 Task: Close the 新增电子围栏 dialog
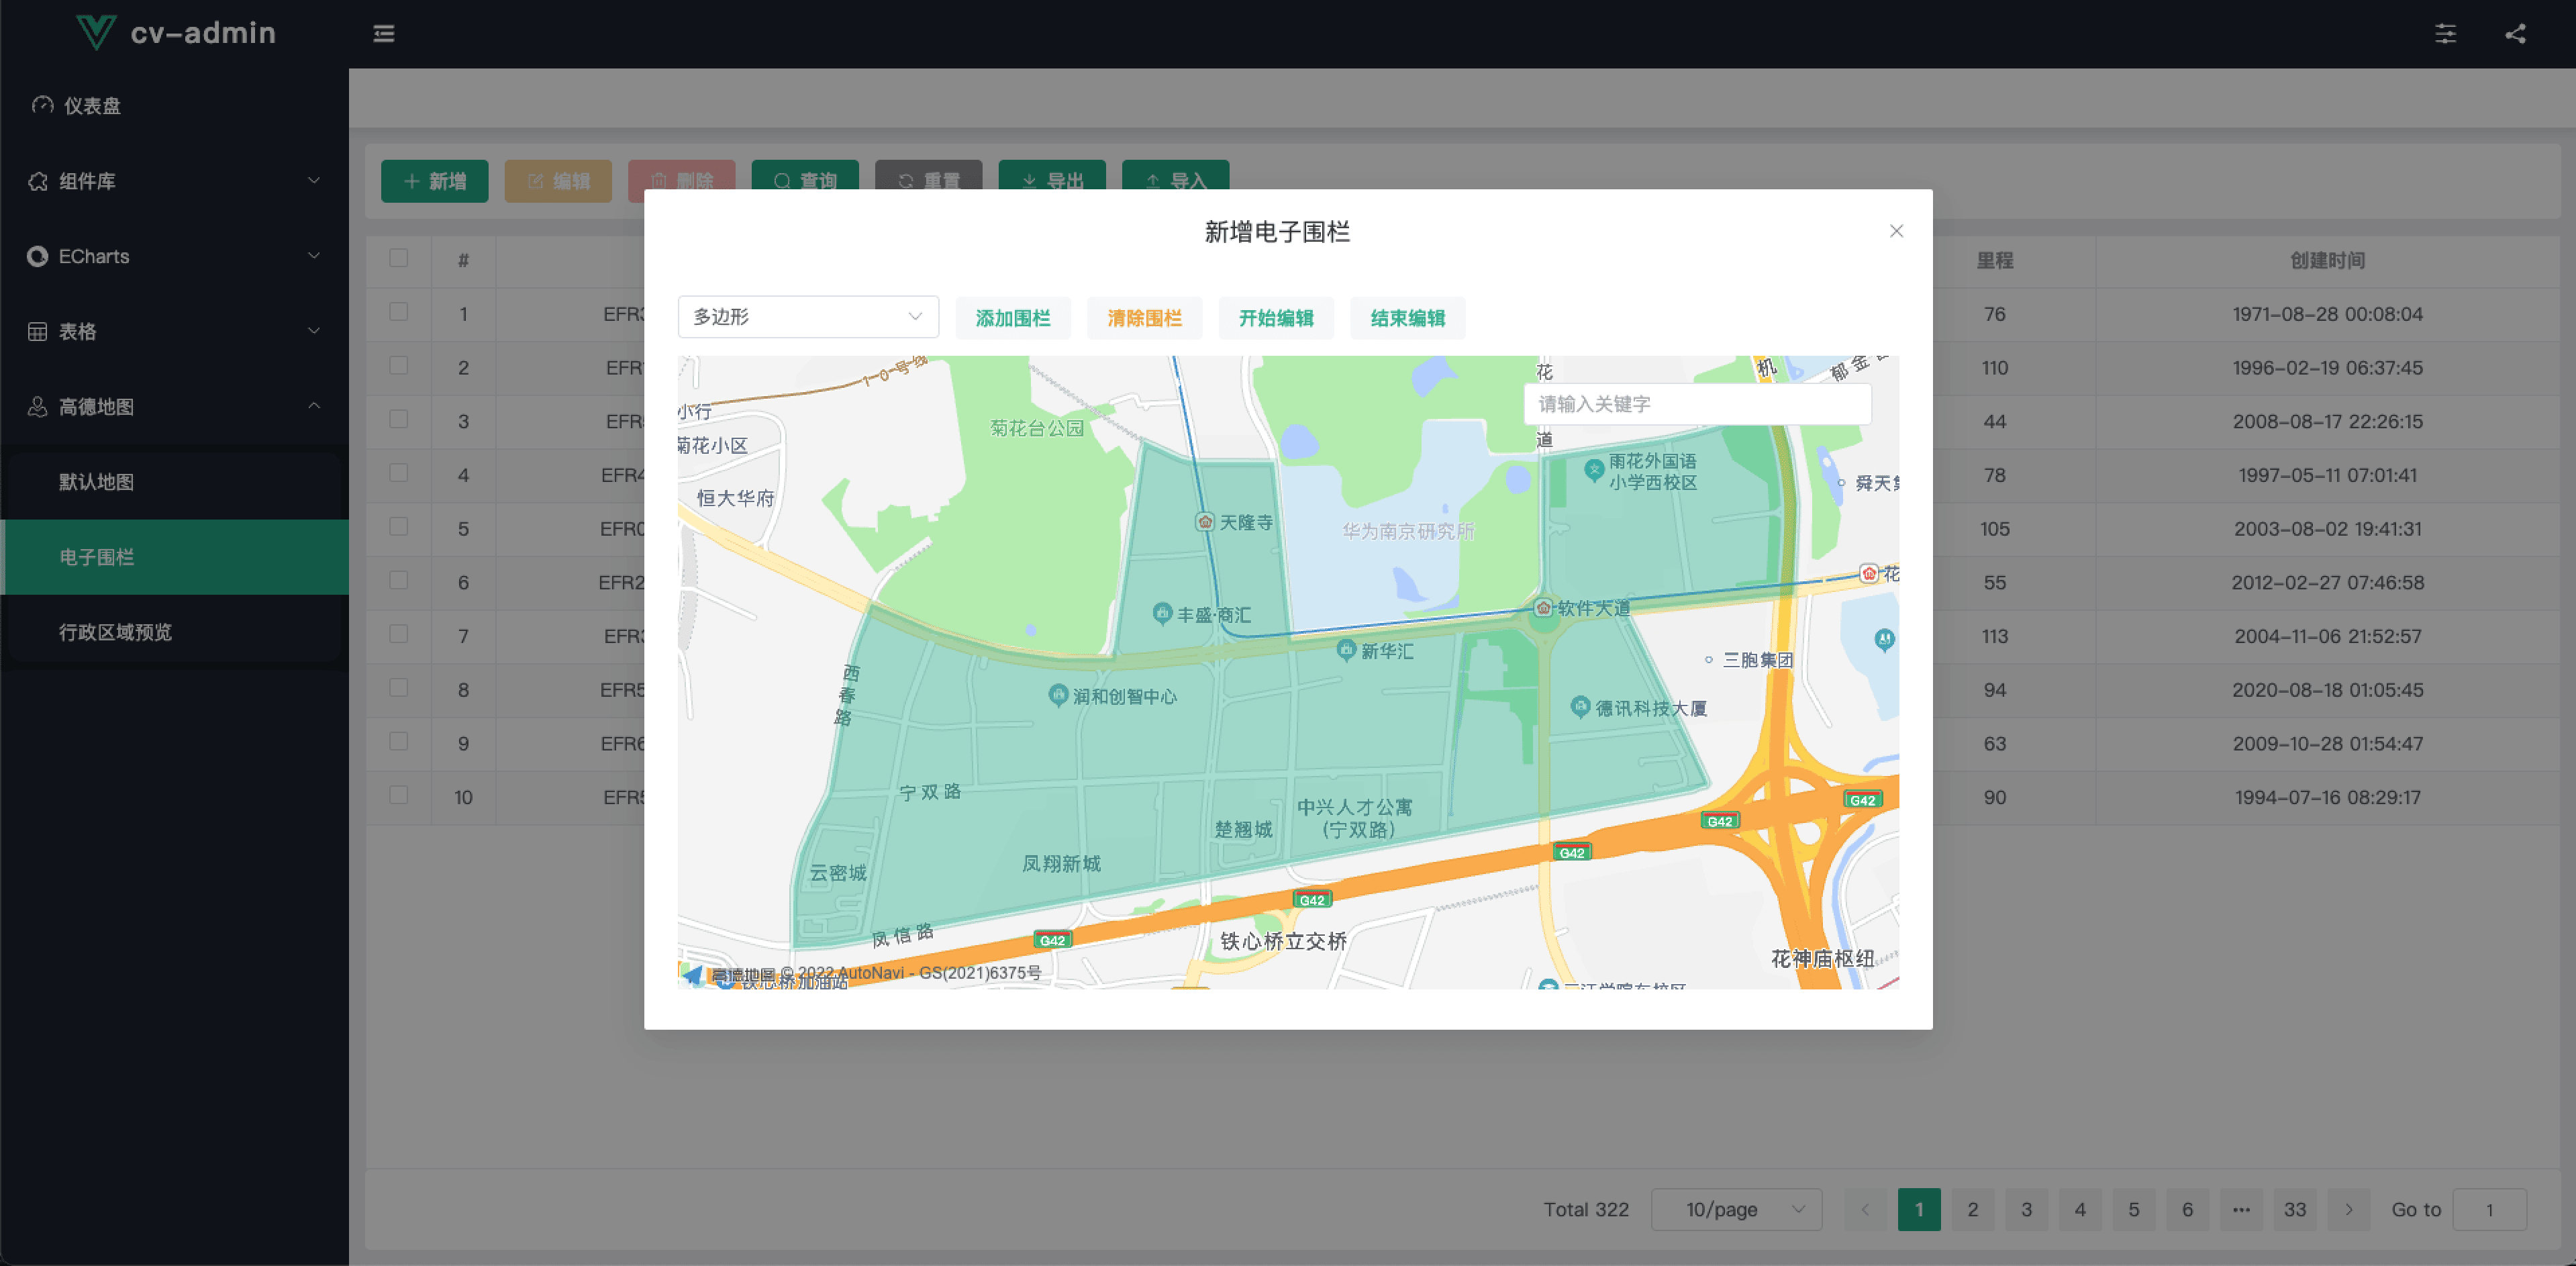pyautogui.click(x=1896, y=231)
